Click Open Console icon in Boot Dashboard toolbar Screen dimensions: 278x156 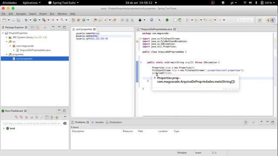click(x=36, y=117)
